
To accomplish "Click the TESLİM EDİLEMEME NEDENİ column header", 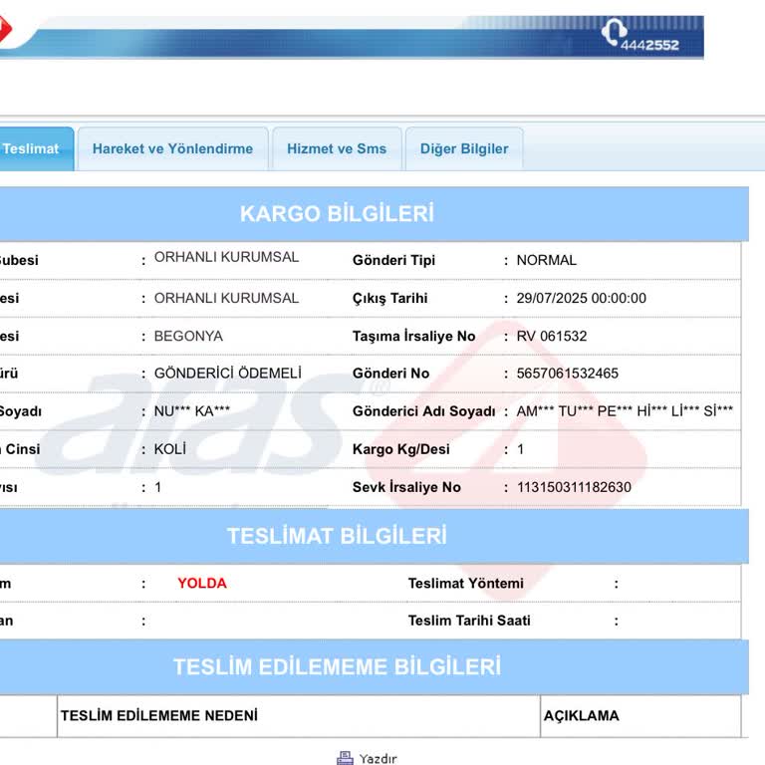I will click(x=159, y=715).
